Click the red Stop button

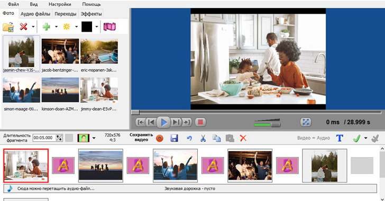pyautogui.click(x=200, y=122)
